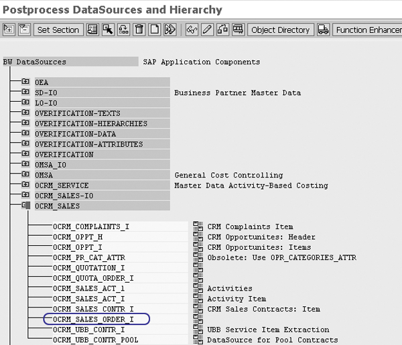402x345 pixels.
Task: Expand the 0CRM_SALES-IO node
Action: [25, 195]
